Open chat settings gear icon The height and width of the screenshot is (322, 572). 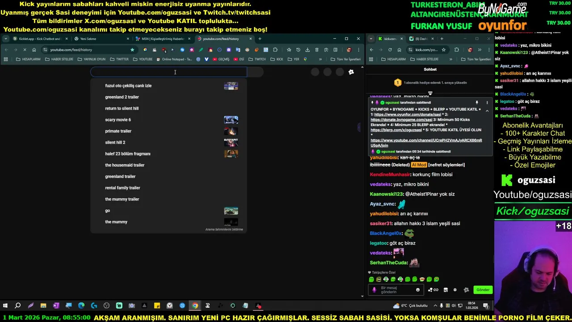click(455, 290)
